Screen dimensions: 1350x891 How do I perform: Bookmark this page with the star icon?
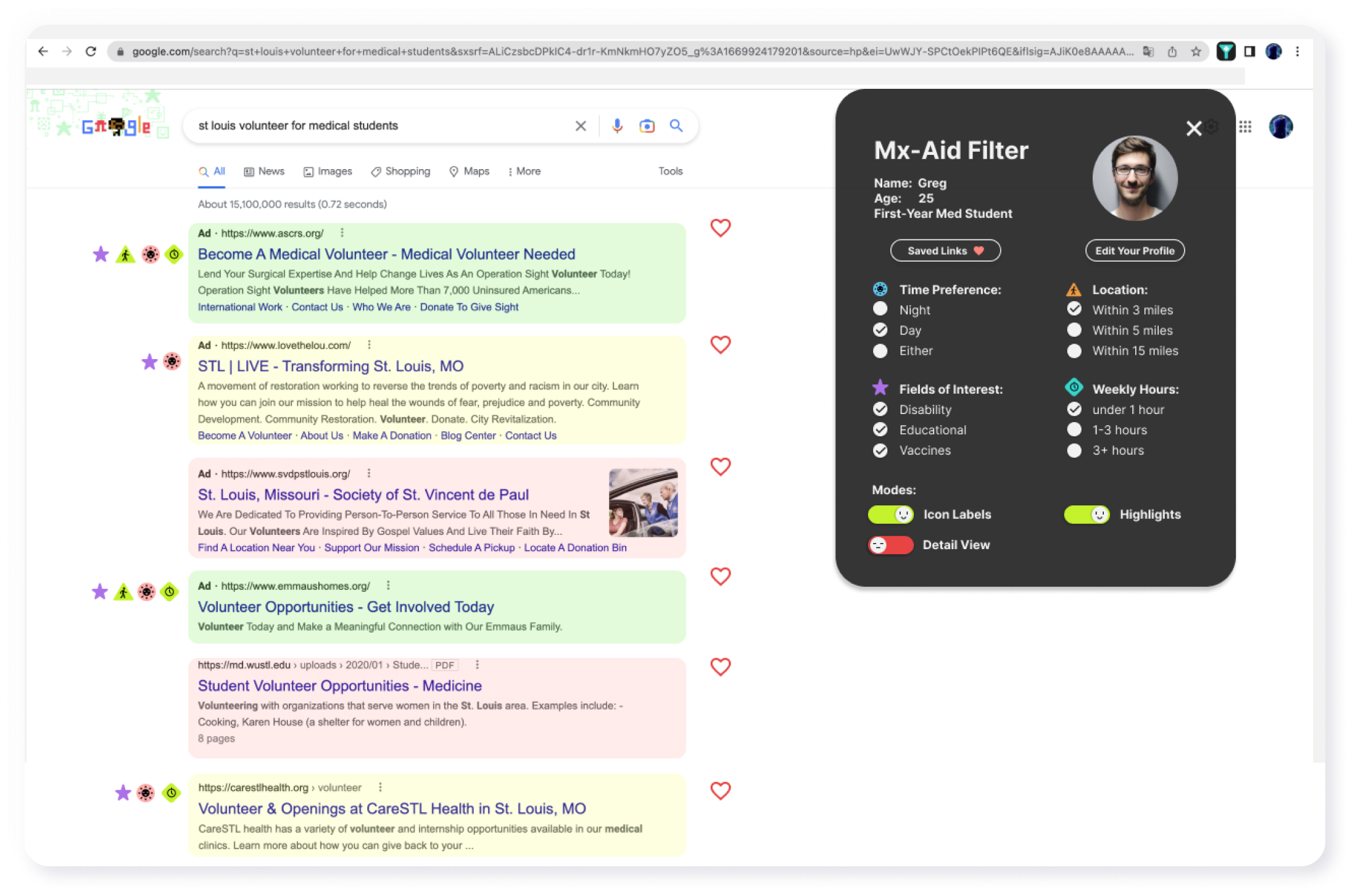click(x=1196, y=51)
